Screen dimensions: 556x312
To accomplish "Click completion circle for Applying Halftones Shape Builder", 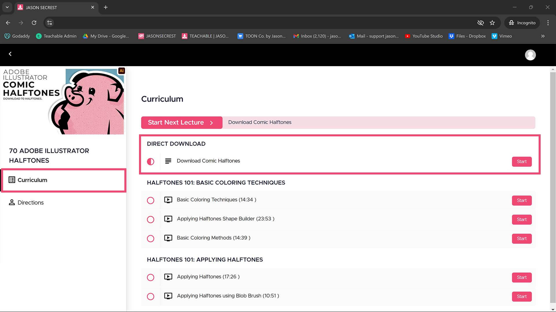I will point(151,220).
